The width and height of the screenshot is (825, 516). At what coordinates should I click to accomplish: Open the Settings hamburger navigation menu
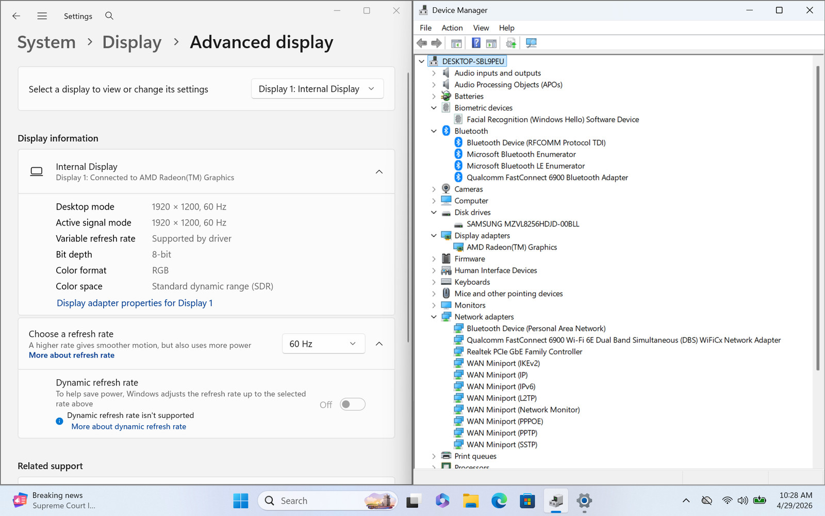(42, 16)
